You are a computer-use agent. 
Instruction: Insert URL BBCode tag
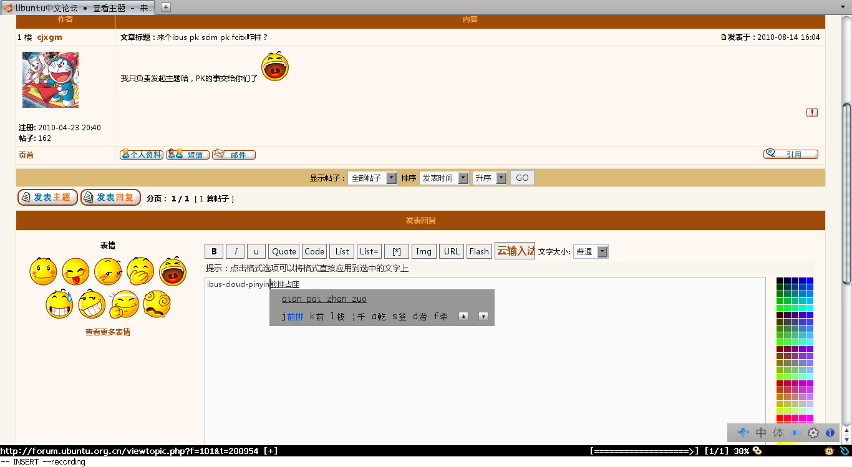(452, 251)
